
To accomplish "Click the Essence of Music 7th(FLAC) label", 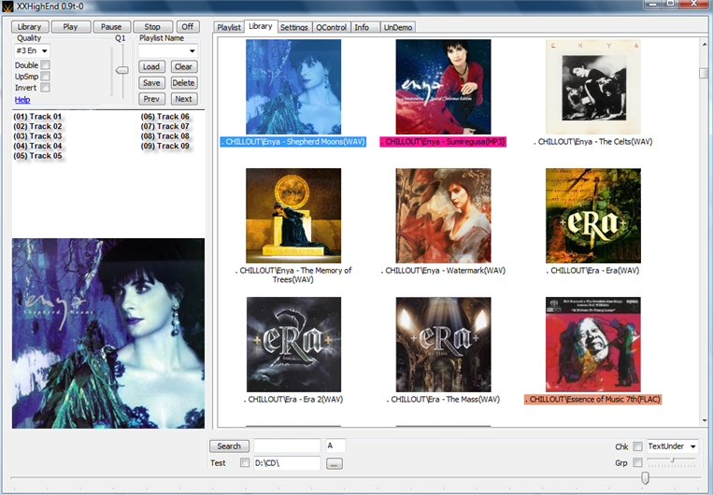I will pos(593,400).
